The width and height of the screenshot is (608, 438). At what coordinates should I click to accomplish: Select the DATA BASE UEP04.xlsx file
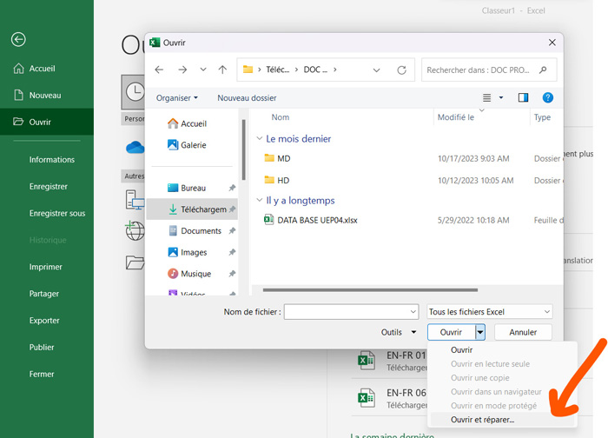pyautogui.click(x=311, y=221)
